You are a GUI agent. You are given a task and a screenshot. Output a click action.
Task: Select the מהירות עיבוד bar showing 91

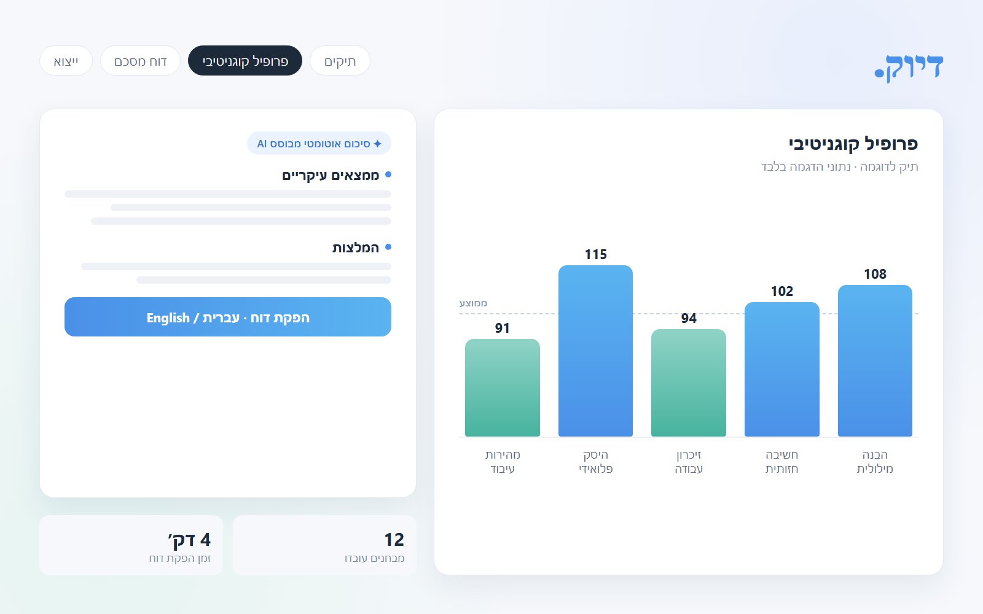click(x=503, y=387)
